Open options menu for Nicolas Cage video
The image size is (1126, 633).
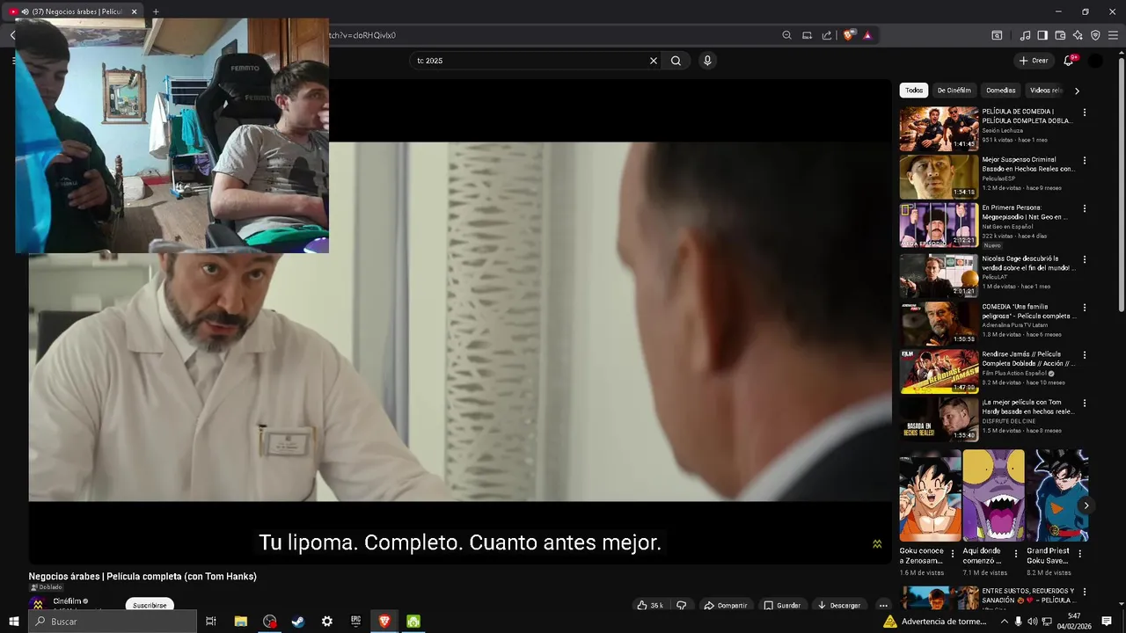(x=1085, y=260)
